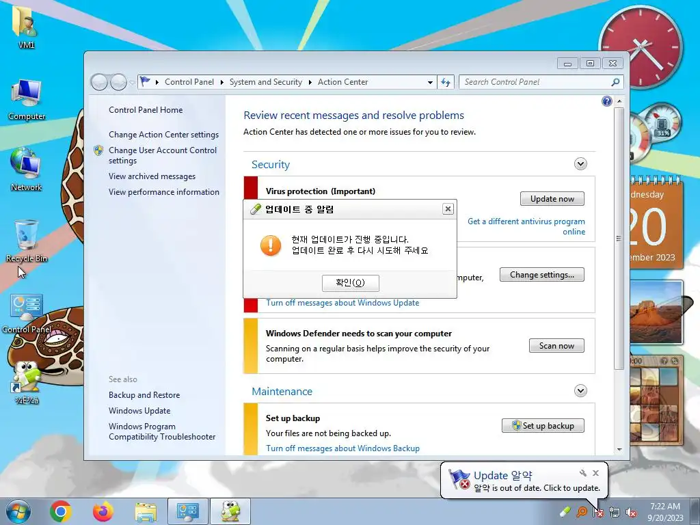Switch to Control Panel taskbar window
Screen dimensions: 700x525
coord(188,511)
